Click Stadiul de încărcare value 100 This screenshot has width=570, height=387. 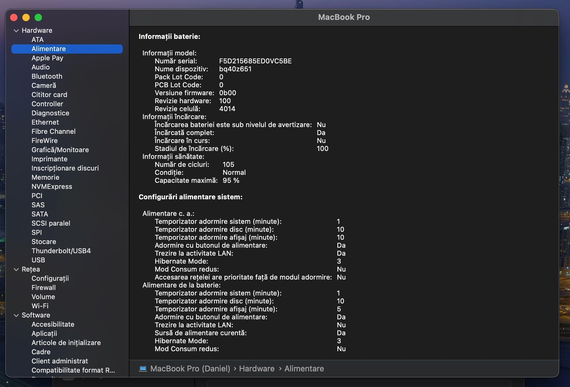pos(322,149)
